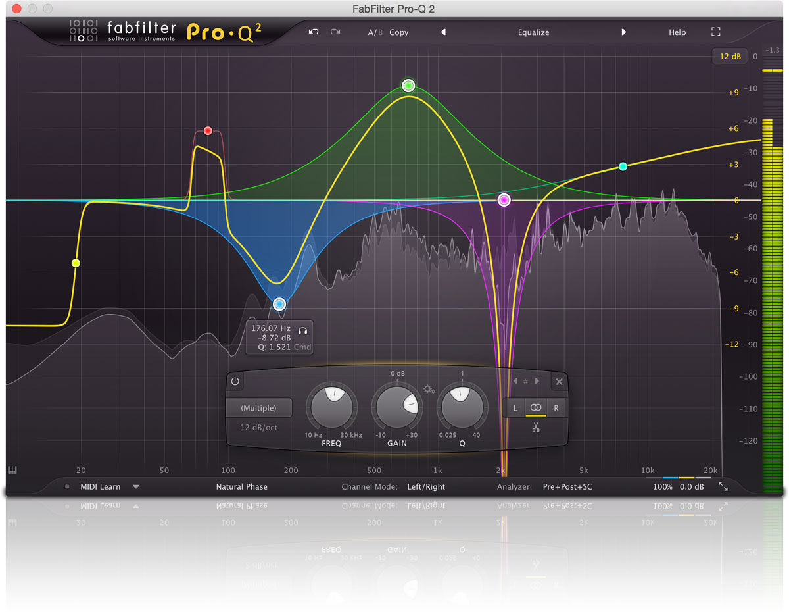
Task: Open the Left/Right channel mode selector
Action: 425,487
